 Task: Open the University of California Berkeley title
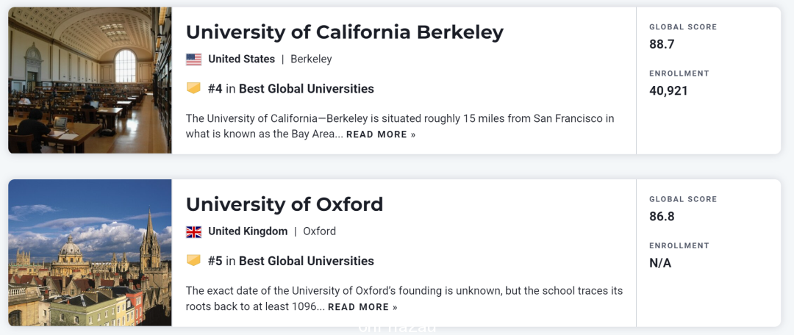tap(344, 32)
